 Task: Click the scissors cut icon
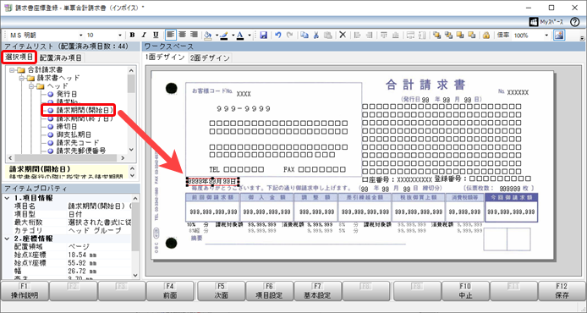click(x=316, y=36)
